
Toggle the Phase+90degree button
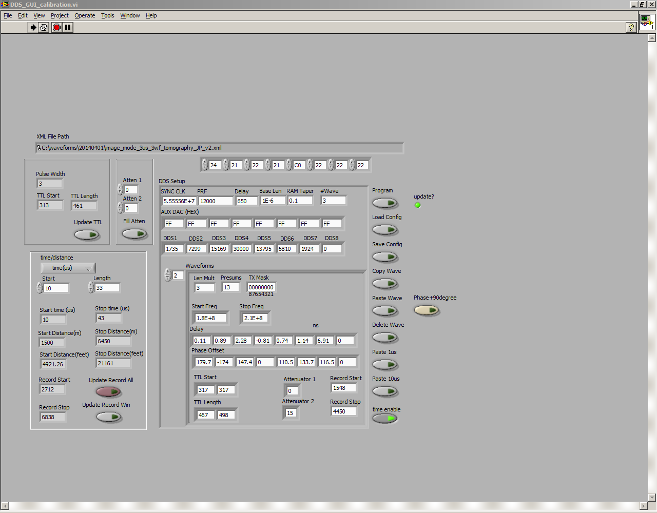pos(427,310)
